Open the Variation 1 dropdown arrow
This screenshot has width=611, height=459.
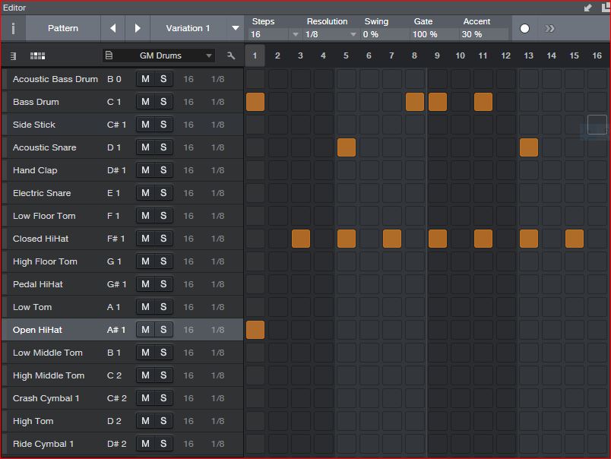tap(236, 28)
